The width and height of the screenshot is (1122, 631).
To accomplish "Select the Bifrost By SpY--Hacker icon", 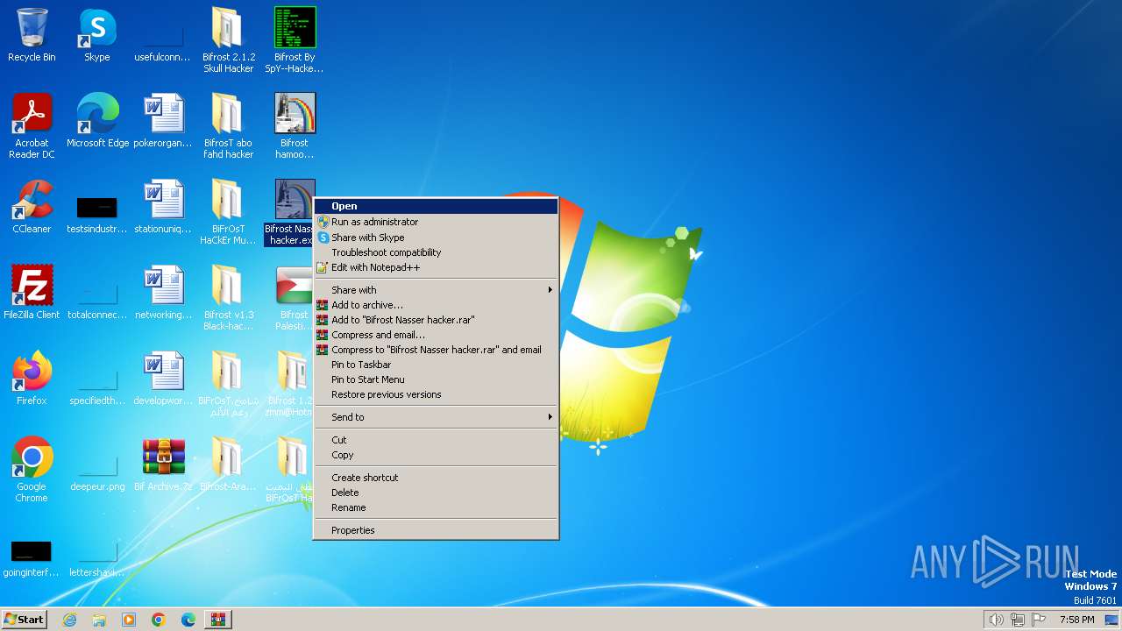I will [x=295, y=39].
